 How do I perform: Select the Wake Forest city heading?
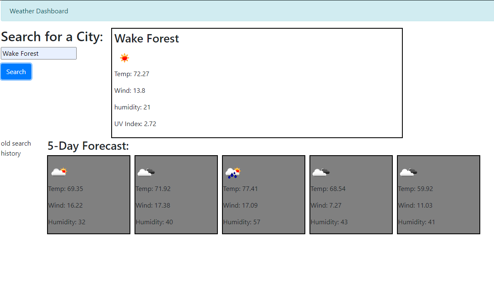147,38
